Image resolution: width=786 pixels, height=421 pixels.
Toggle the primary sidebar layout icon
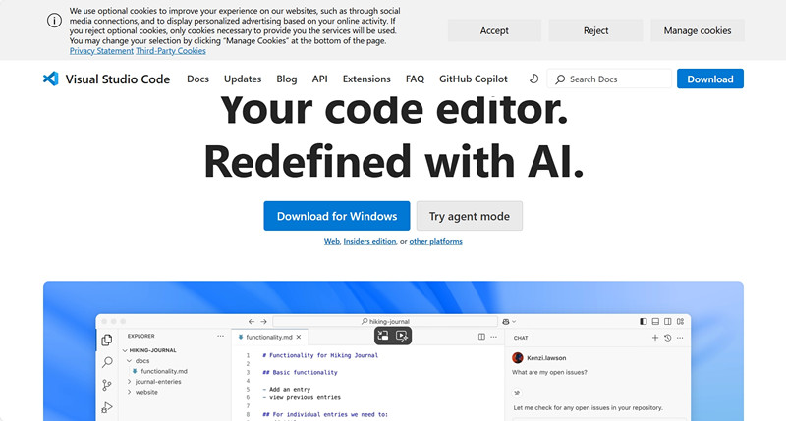[644, 321]
